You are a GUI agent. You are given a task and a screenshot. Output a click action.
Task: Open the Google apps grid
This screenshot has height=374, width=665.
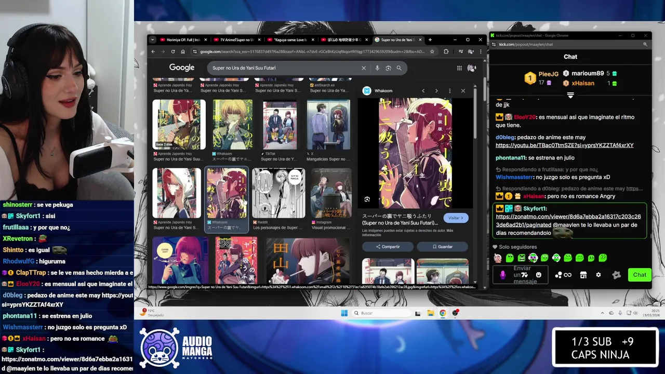click(x=459, y=68)
